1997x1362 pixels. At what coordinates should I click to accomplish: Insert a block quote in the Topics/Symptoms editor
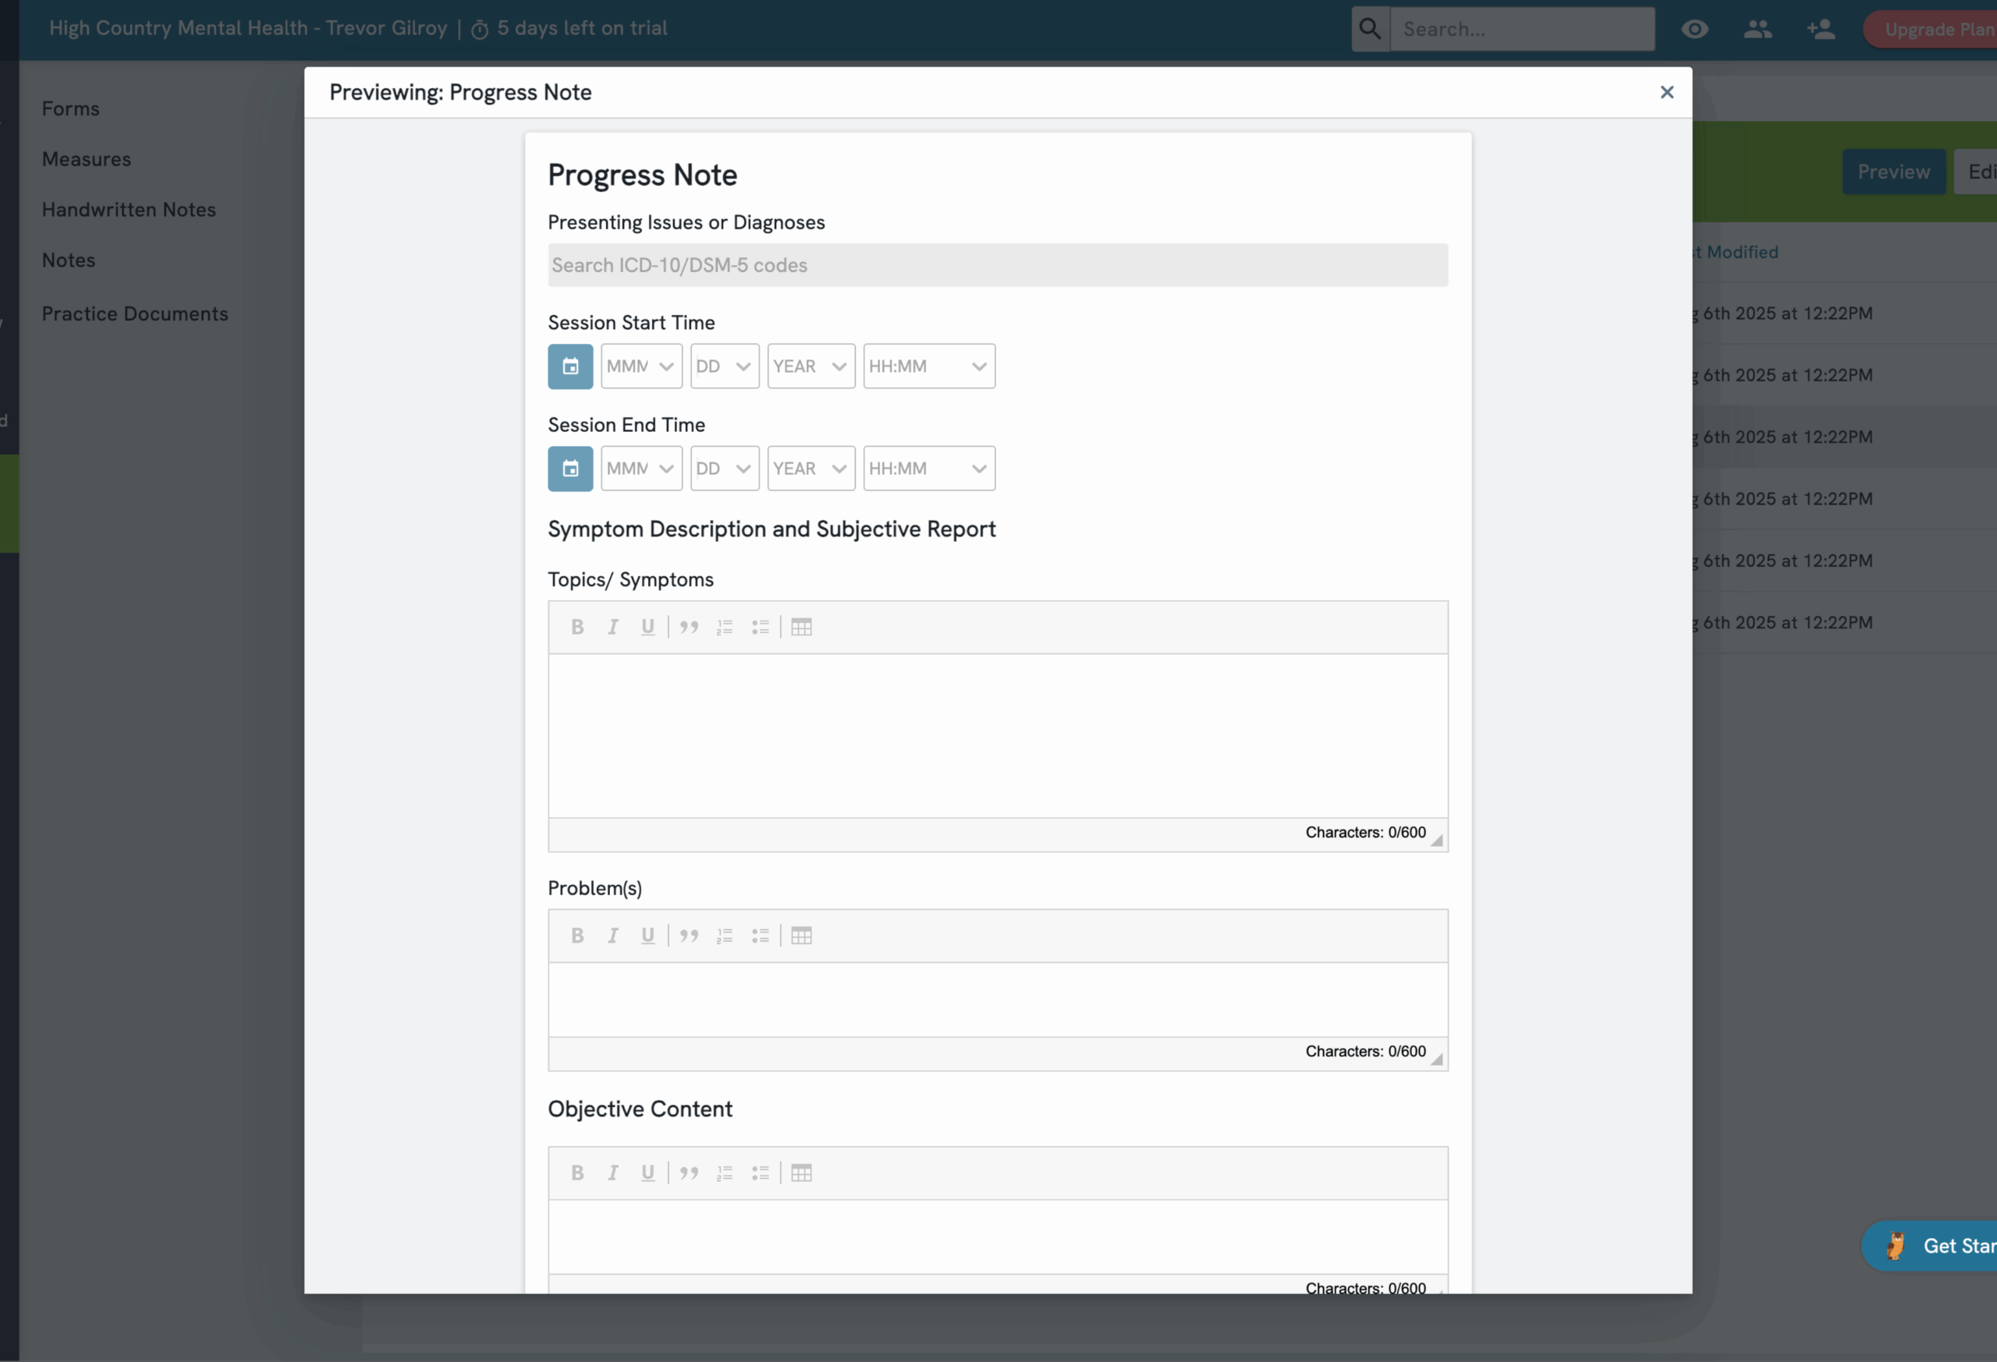pyautogui.click(x=689, y=627)
